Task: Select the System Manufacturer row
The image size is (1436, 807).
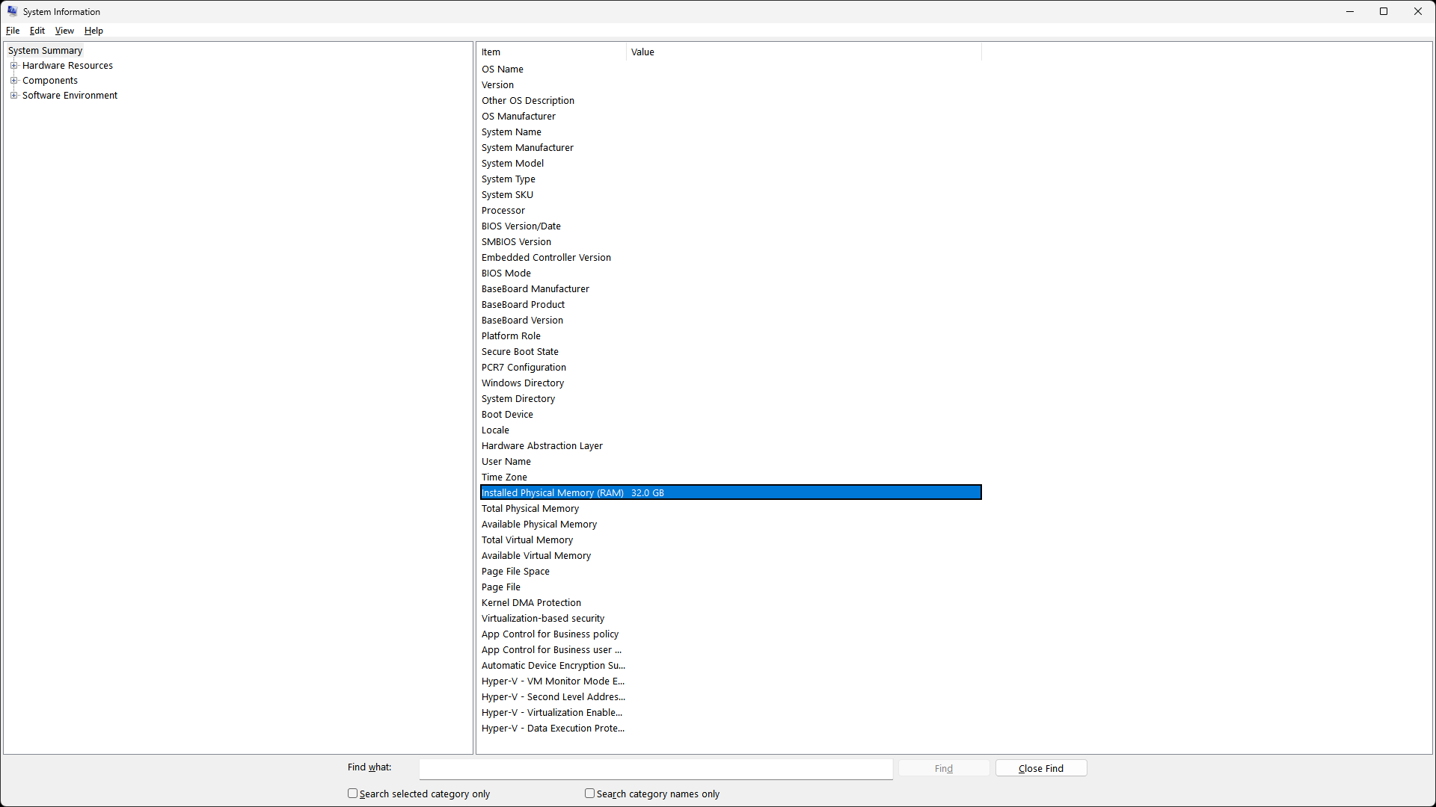Action: 731,148
